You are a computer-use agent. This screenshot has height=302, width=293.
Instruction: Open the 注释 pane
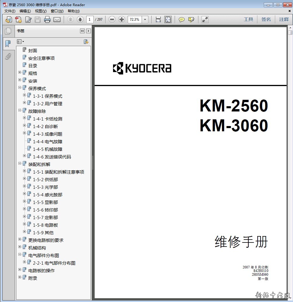(x=284, y=20)
